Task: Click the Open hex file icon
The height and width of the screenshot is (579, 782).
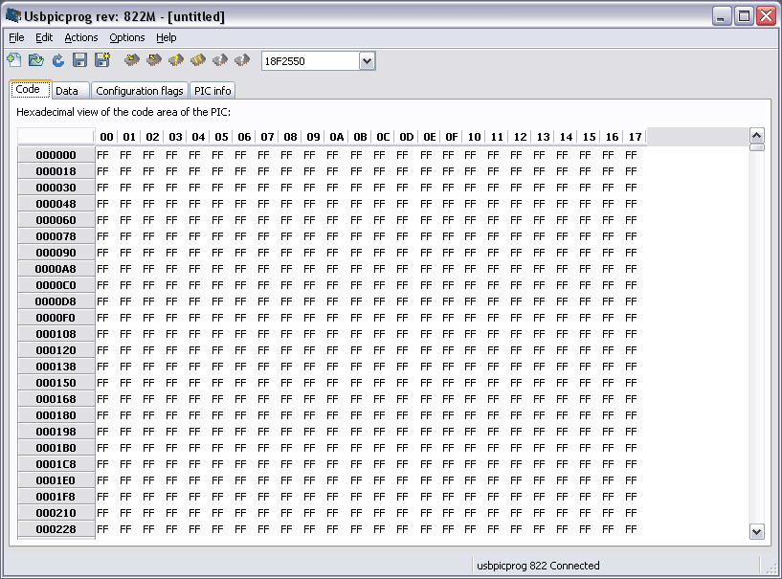Action: pos(36,61)
